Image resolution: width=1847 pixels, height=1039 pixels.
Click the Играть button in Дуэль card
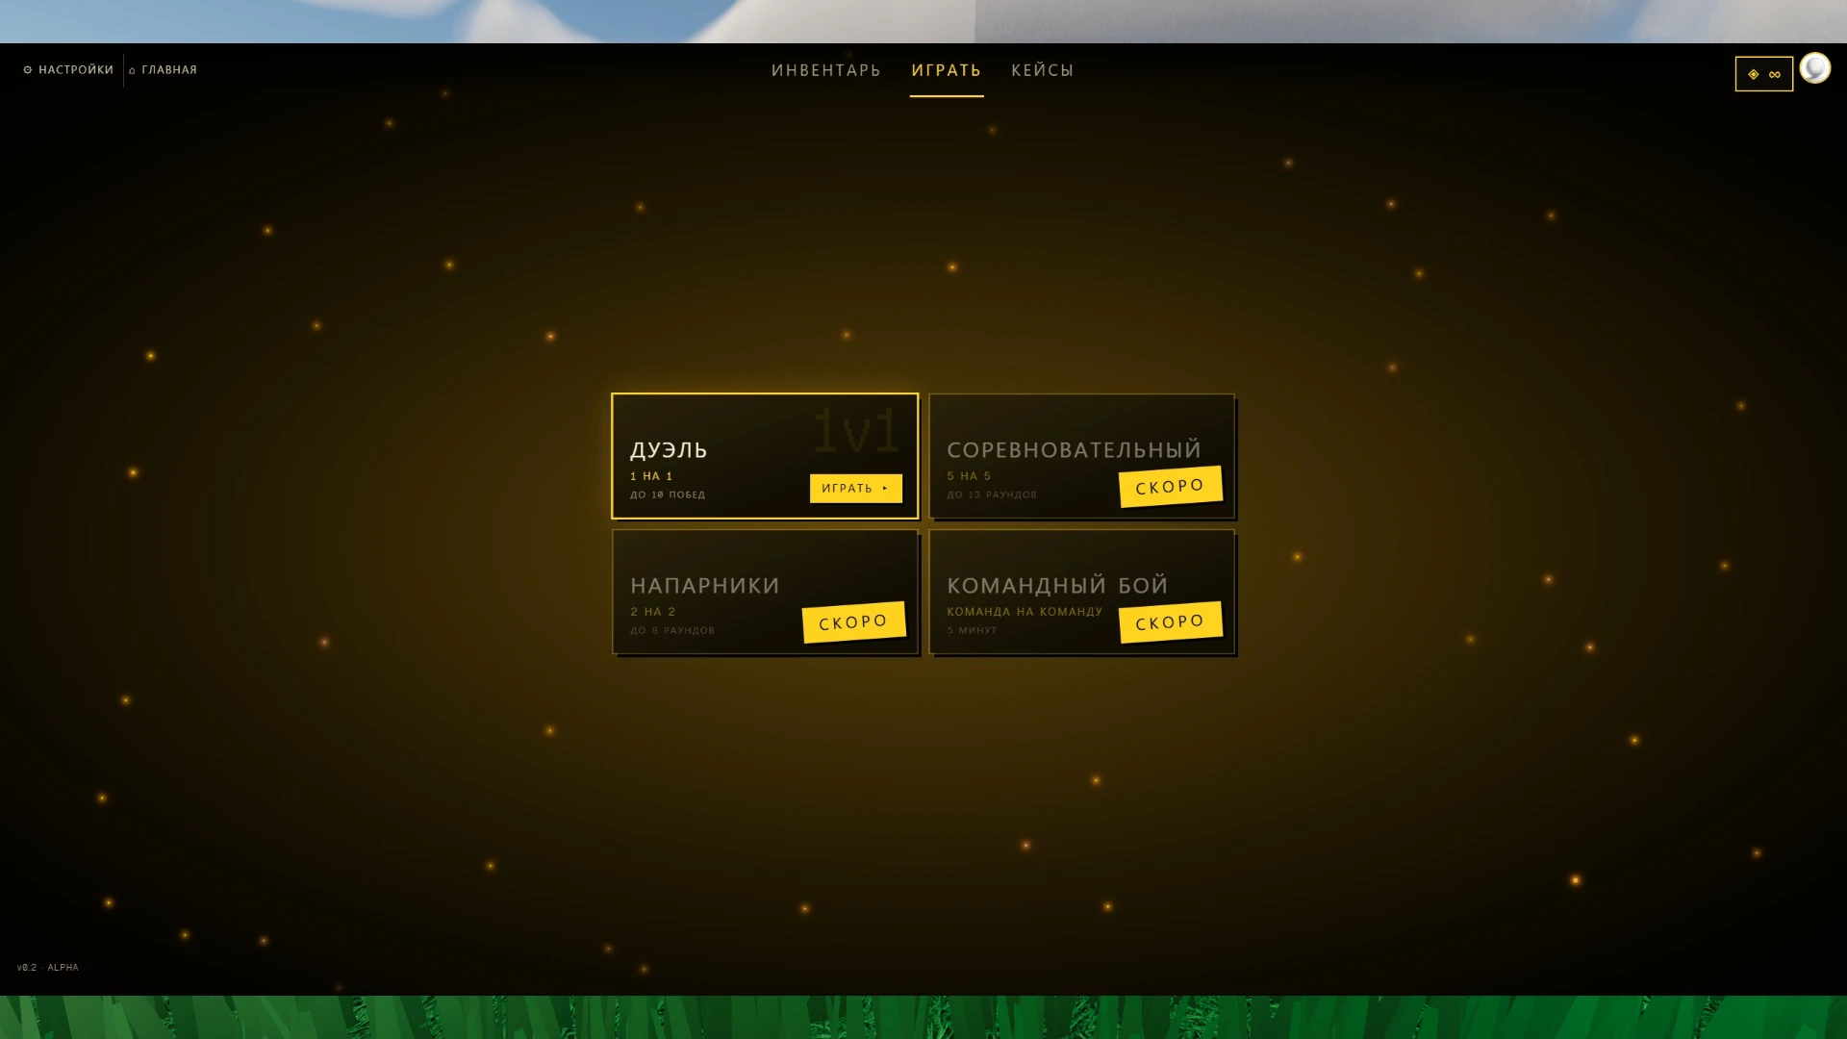click(856, 488)
